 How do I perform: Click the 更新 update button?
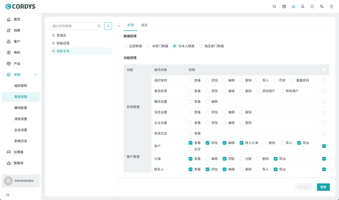[x=323, y=187]
